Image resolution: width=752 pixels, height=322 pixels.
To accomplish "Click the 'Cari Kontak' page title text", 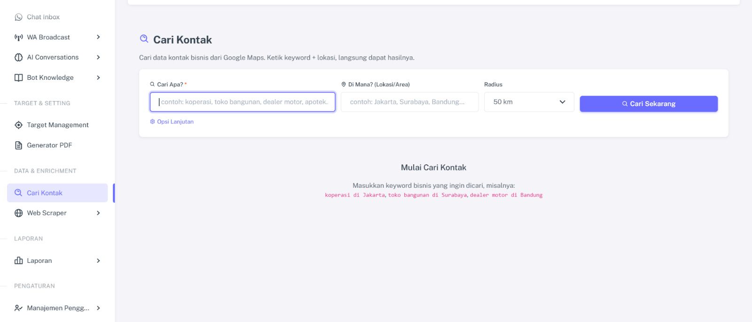I will point(182,40).
